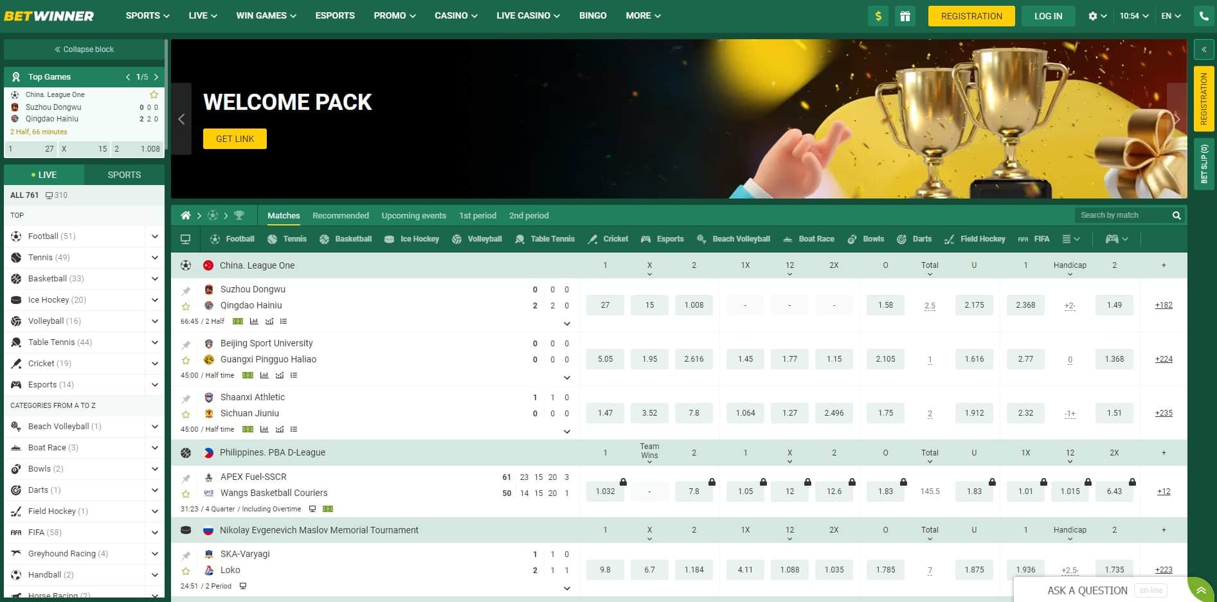Favorite the Suzhou Dongwu match star
This screenshot has width=1217, height=602.
(186, 306)
